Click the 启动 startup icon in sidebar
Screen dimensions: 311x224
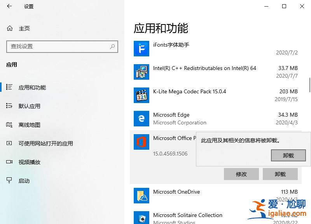pyautogui.click(x=10, y=180)
